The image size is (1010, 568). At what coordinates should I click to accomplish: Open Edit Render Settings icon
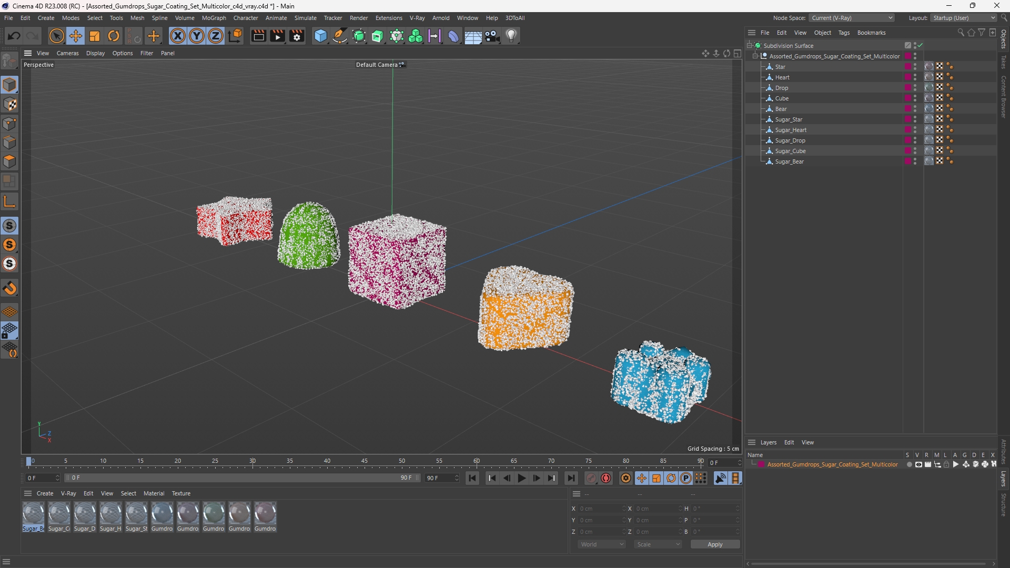pyautogui.click(x=297, y=36)
